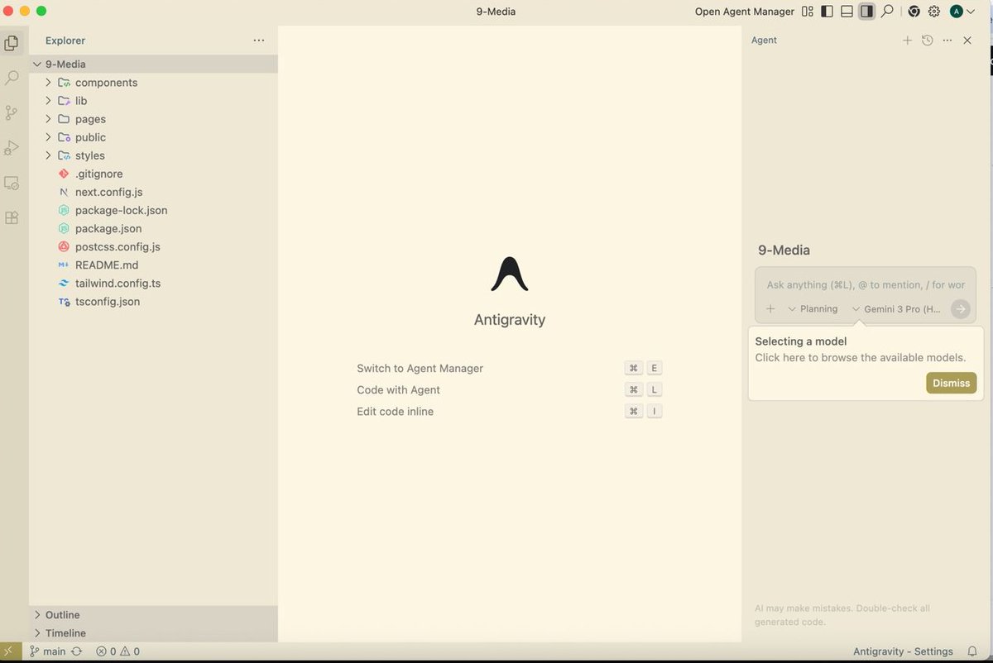Open the Remote Explorer view in the activity bar

(x=12, y=183)
